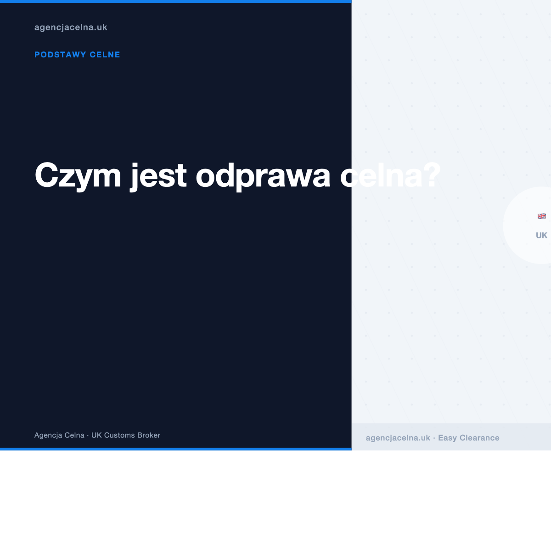Click Agencja Celna in the bottom-left footer
Image resolution: width=551 pixels, height=551 pixels.
(x=59, y=435)
